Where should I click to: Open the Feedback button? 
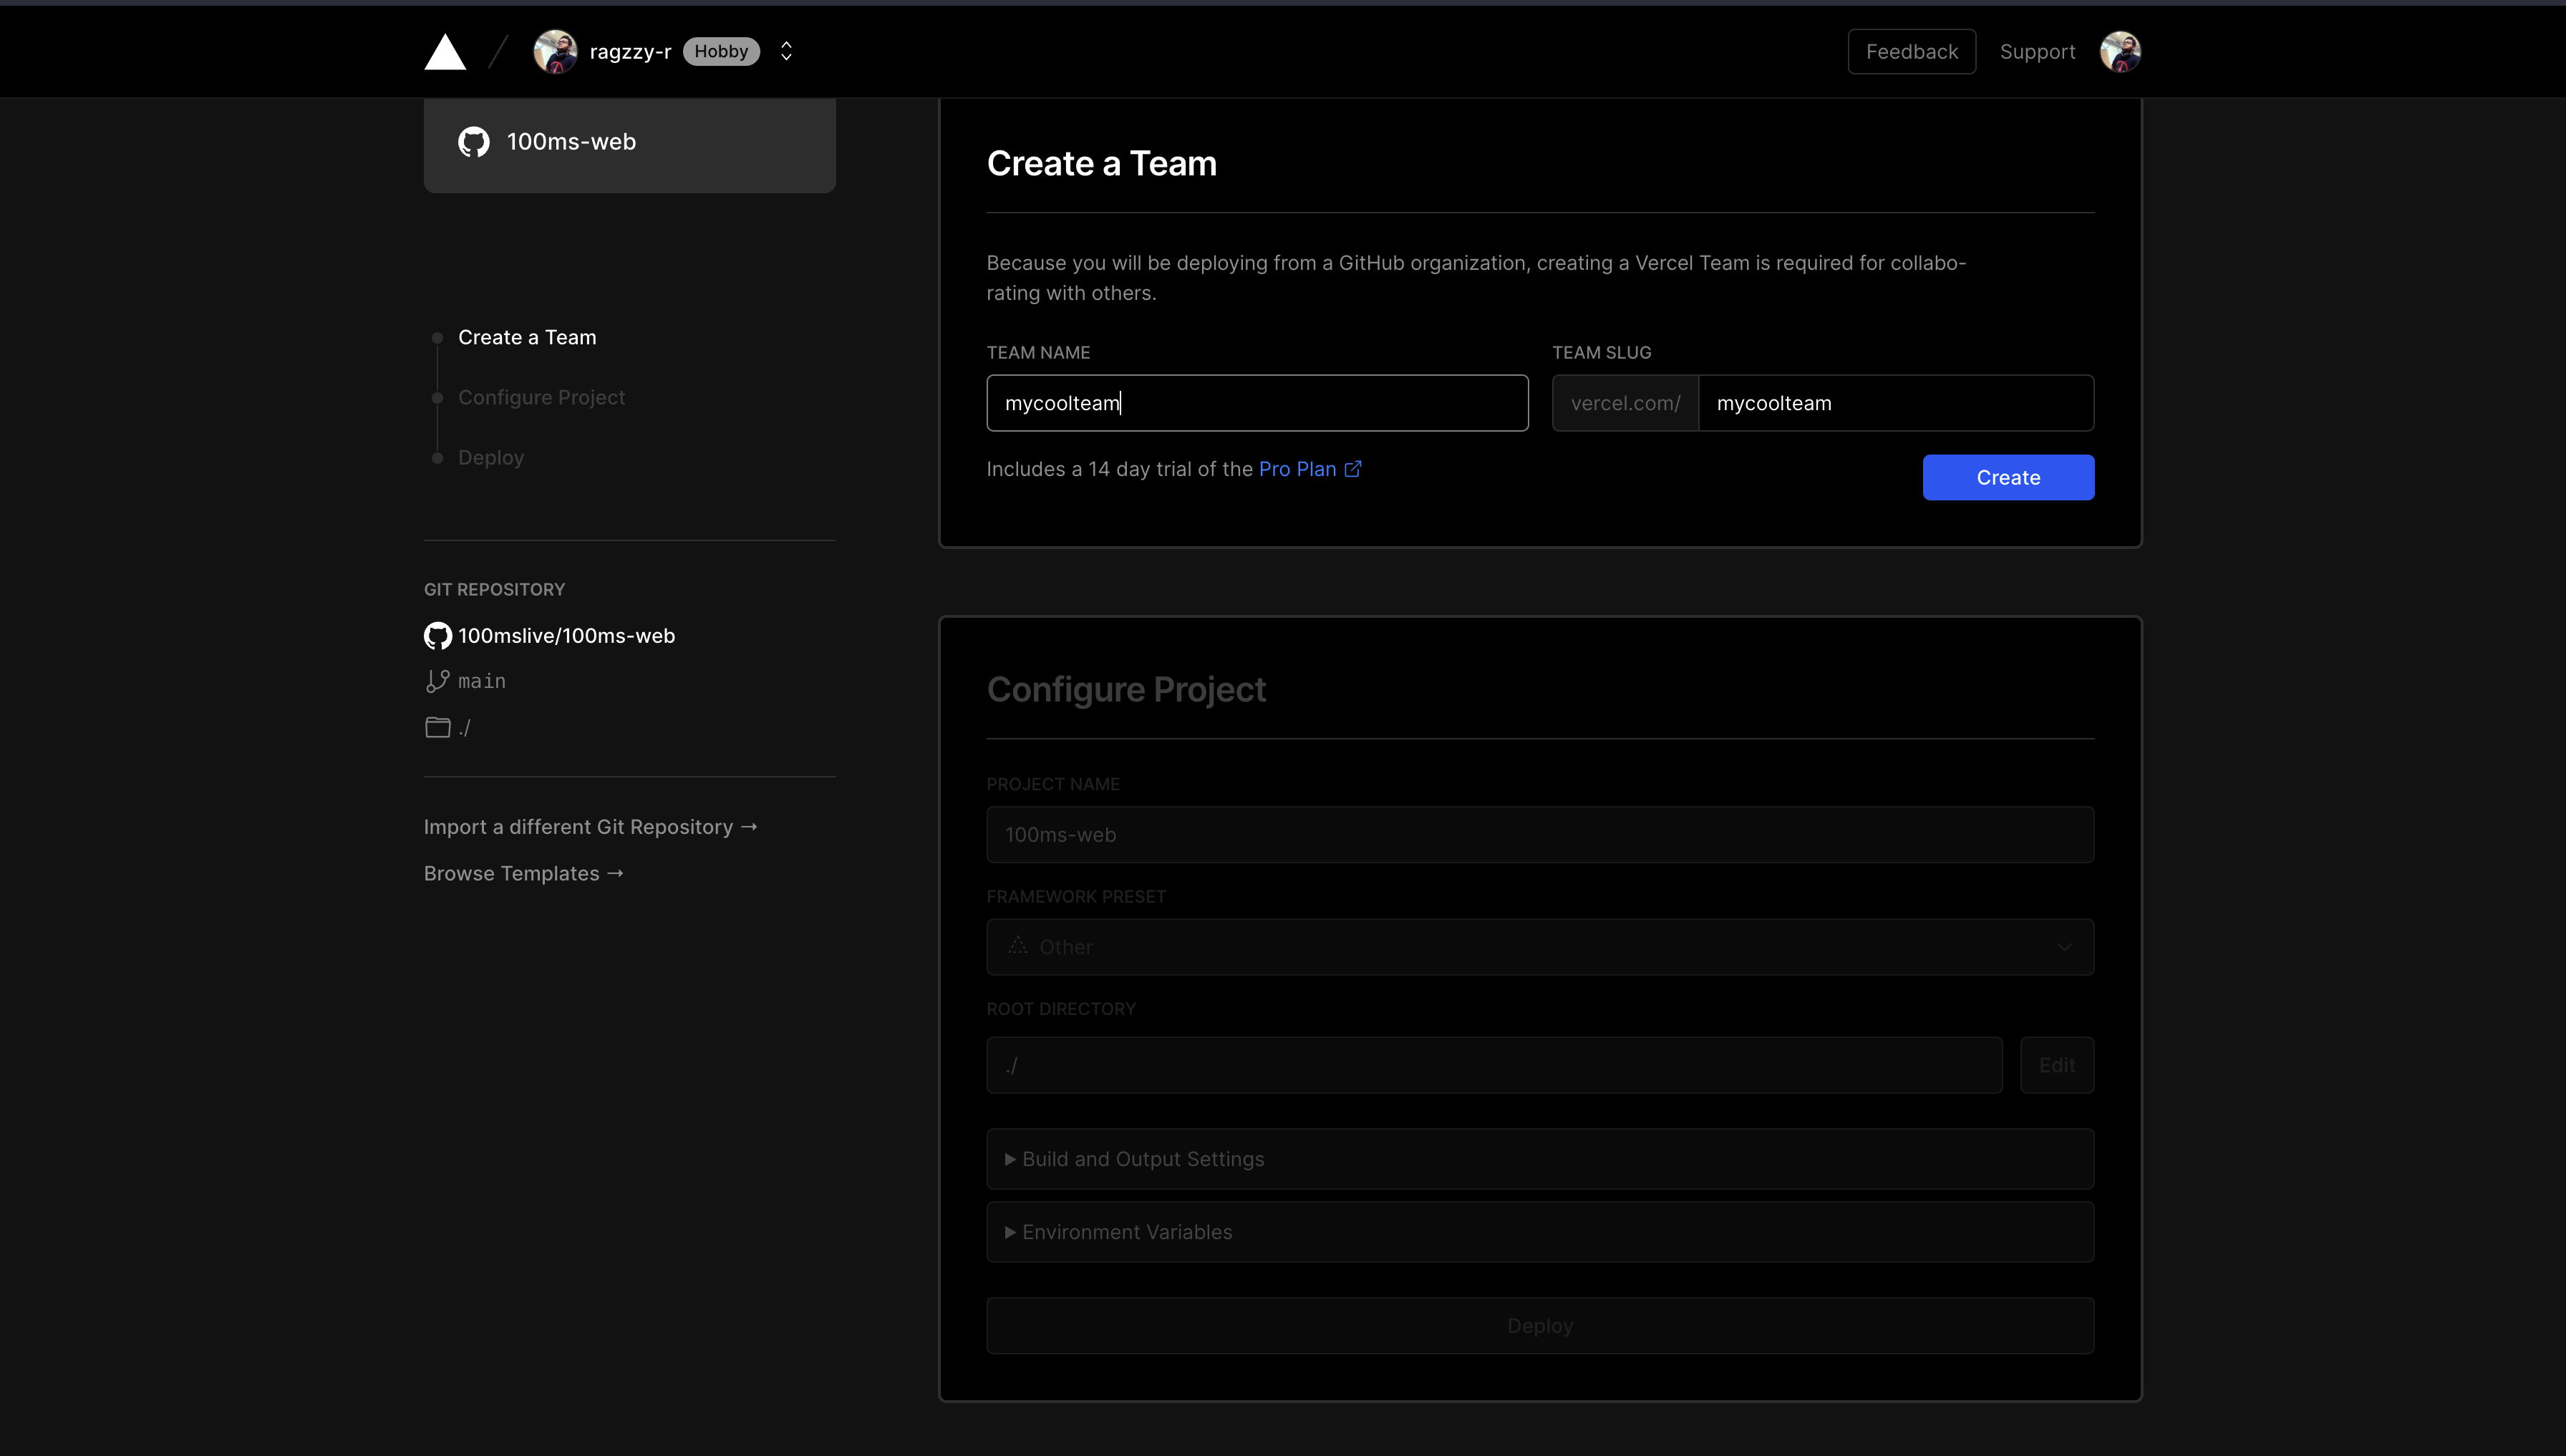coord(1911,52)
